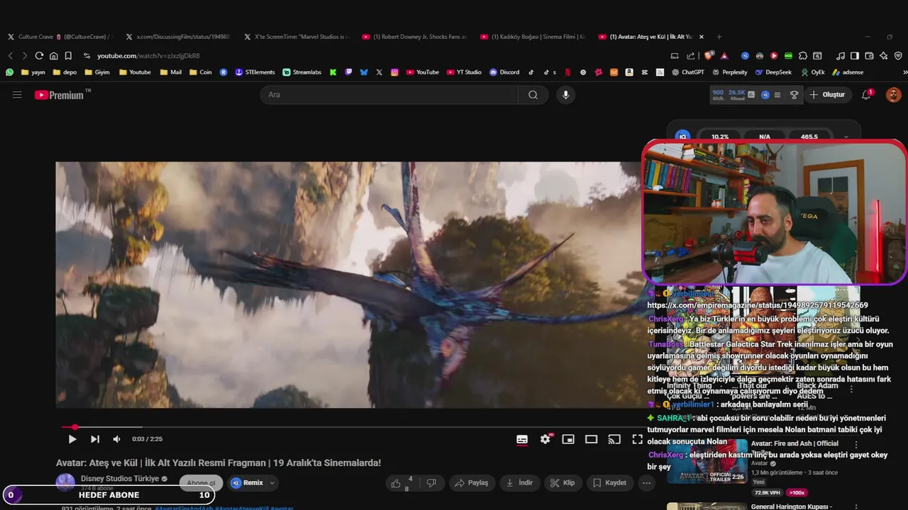Screen dimensions: 908x510
Task: Switch to Robert Downey Jr. Shocks Fans tab
Action: pyautogui.click(x=414, y=36)
